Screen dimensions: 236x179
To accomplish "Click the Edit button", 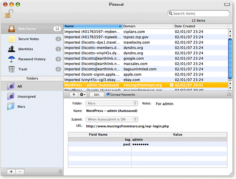I will (x=97, y=94).
